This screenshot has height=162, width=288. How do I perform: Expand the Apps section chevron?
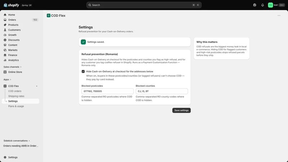pyautogui.click(x=10, y=80)
